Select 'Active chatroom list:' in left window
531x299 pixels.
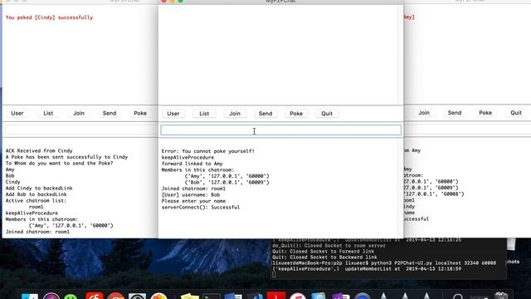pyautogui.click(x=36, y=201)
